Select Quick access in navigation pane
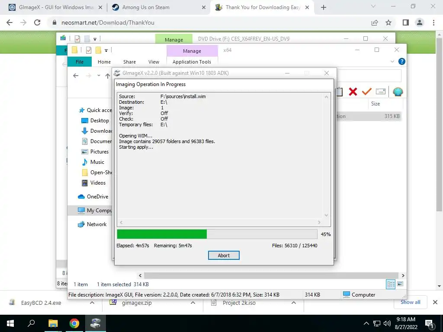 click(95, 110)
